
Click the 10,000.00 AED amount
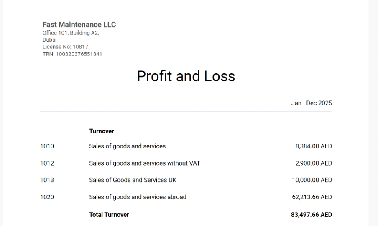pyautogui.click(x=312, y=180)
